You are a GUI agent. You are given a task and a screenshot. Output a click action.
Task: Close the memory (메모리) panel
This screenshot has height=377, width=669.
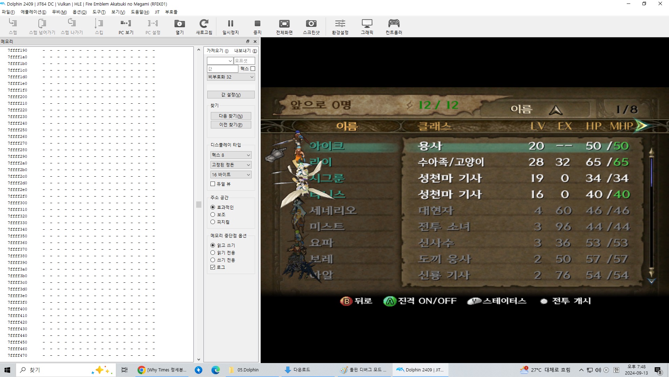tap(255, 42)
